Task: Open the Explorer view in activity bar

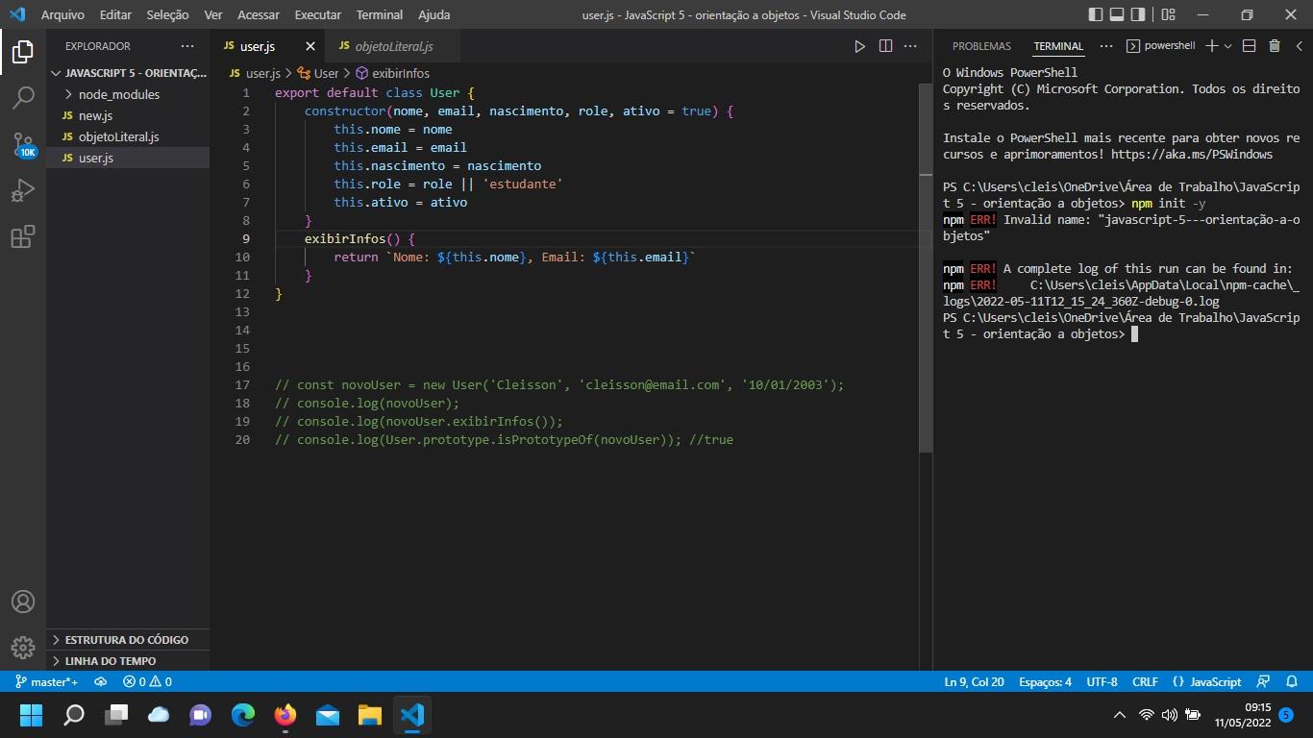Action: tap(23, 52)
